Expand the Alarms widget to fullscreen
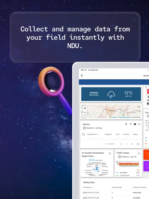Viewport: 149px width, 199px height. tap(139, 124)
